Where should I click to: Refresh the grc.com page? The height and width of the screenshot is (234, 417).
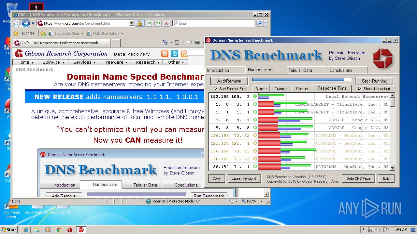pos(158,23)
